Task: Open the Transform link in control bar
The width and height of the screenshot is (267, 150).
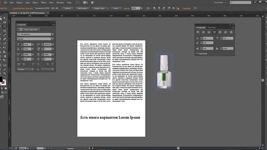Action: (x=186, y=8)
